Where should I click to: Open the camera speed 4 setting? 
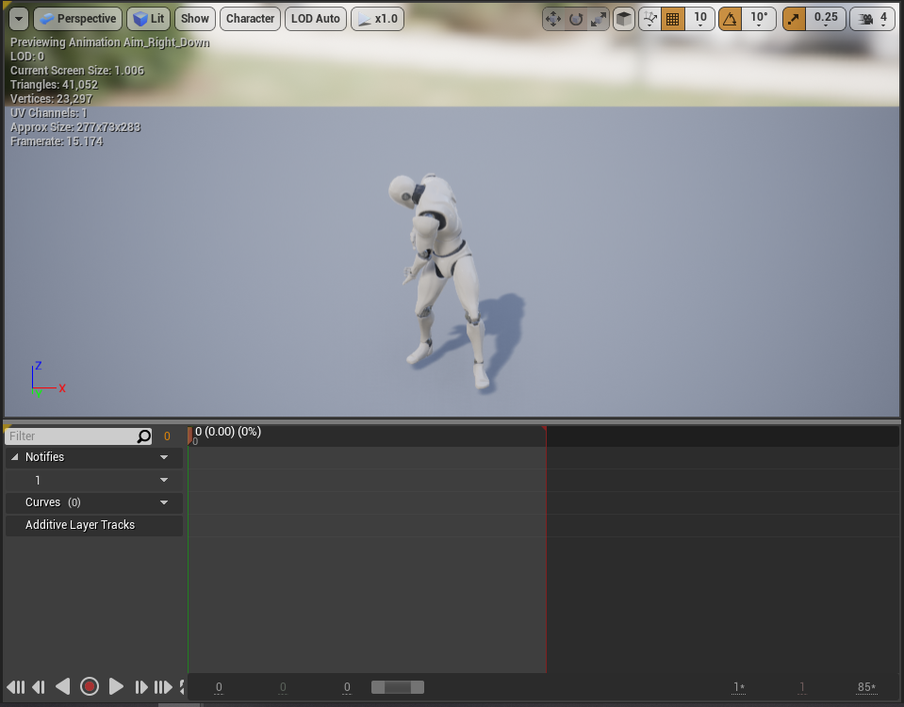873,19
